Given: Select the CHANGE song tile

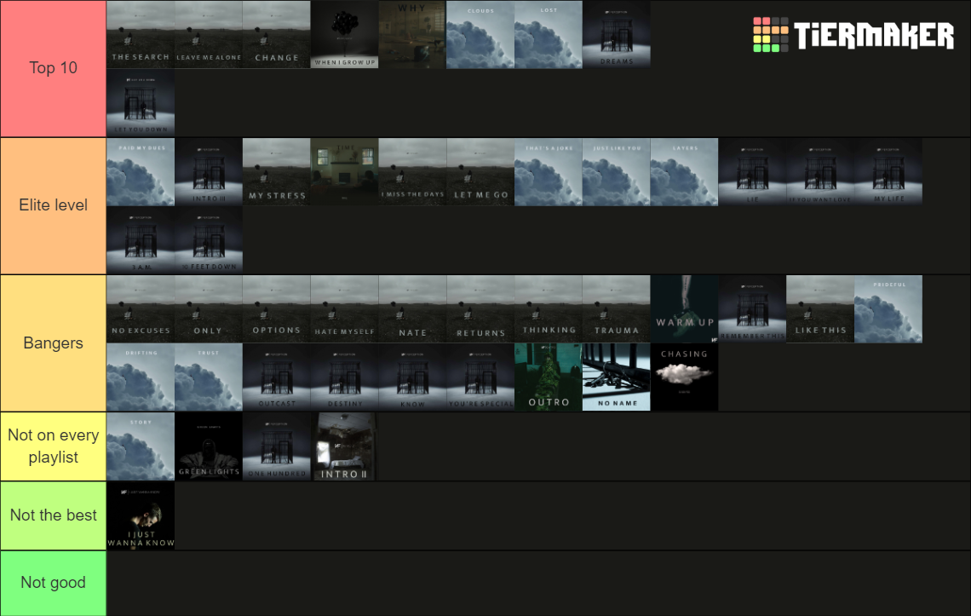Looking at the screenshot, I should (x=276, y=35).
